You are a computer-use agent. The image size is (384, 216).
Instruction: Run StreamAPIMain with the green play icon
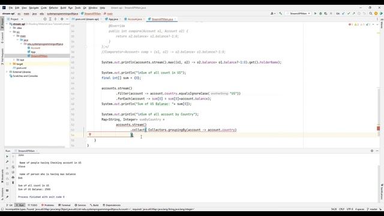pyautogui.click(x=316, y=13)
